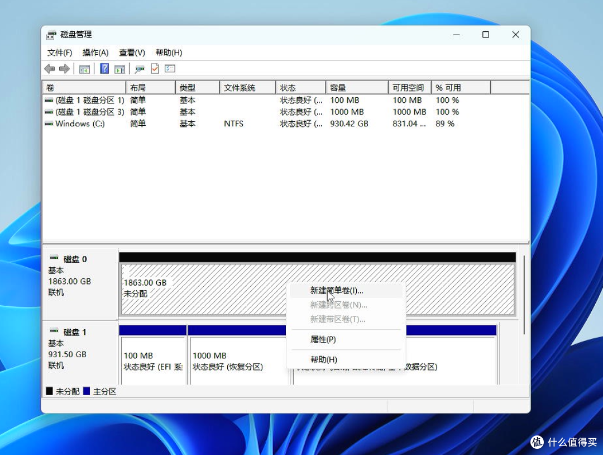Close the Disk Management window
603x455 pixels.
point(516,35)
